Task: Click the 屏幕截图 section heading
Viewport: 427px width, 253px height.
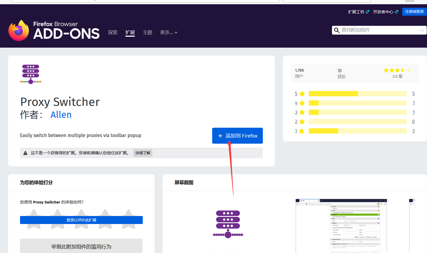Action: [184, 183]
